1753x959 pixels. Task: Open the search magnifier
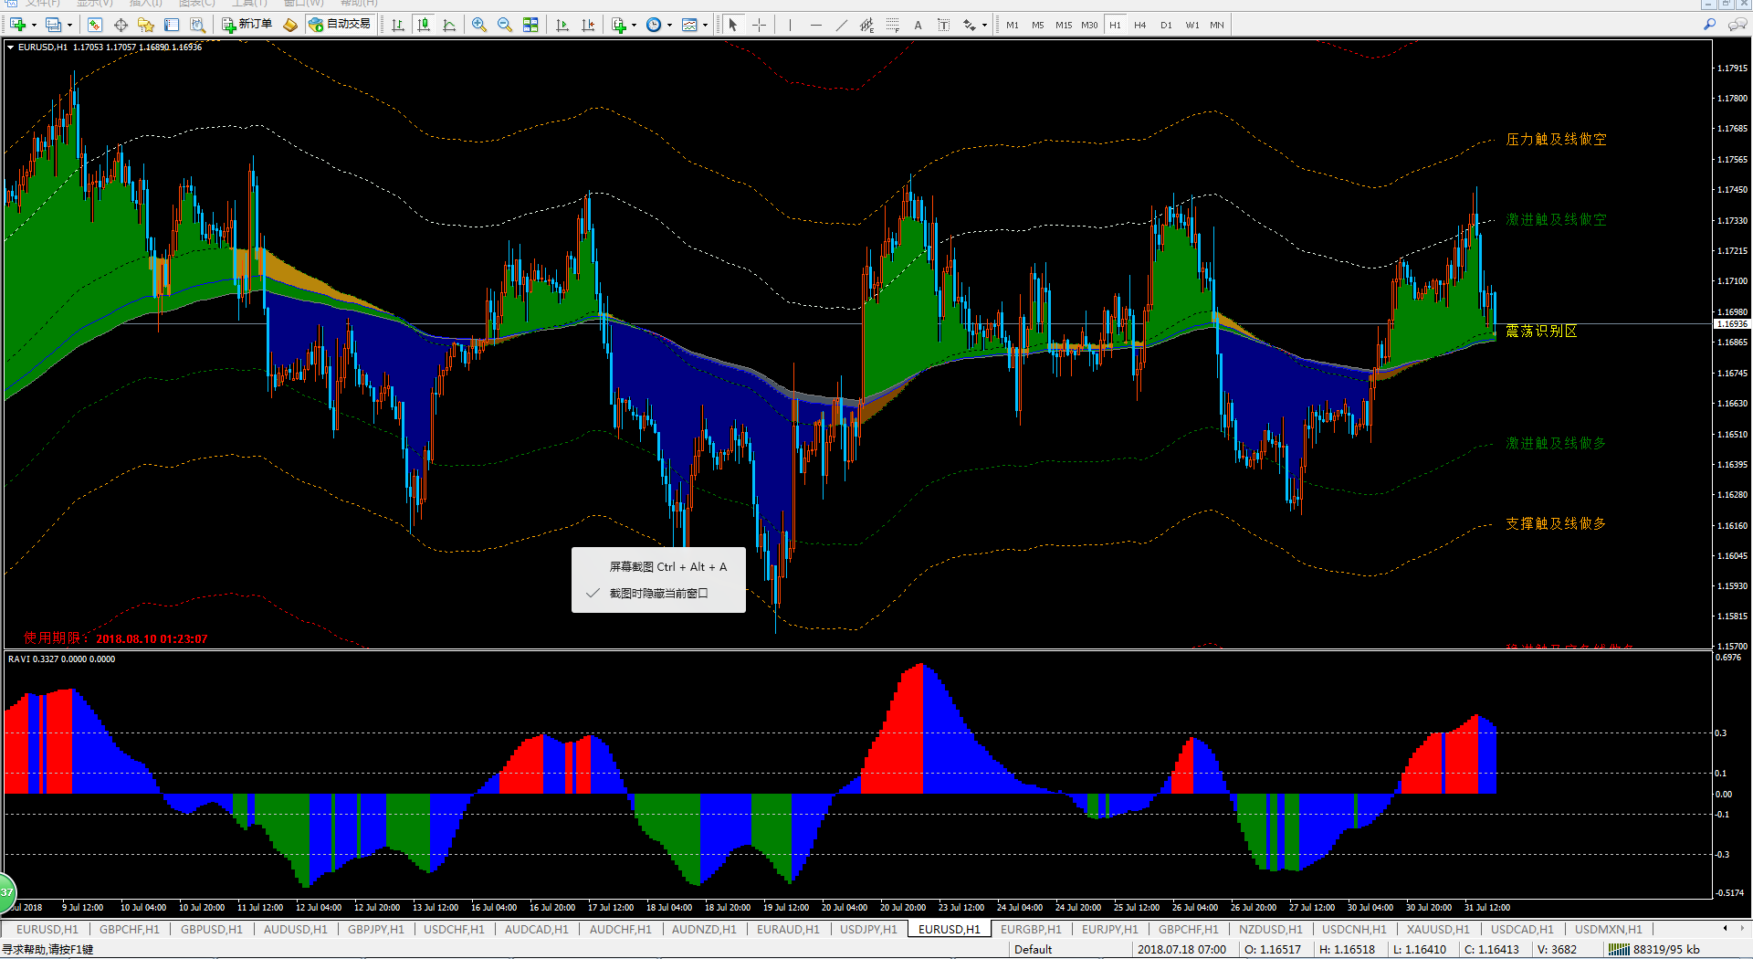tap(1709, 25)
